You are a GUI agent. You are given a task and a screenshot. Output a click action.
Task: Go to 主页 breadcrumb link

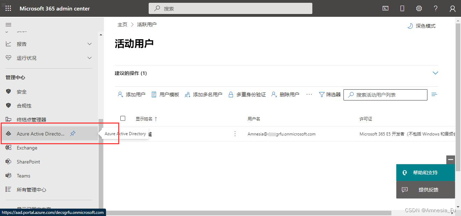pos(122,25)
